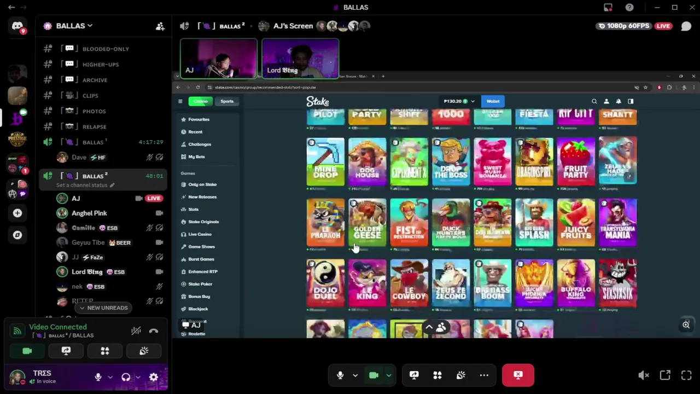Pop out the stream window

tap(665, 375)
